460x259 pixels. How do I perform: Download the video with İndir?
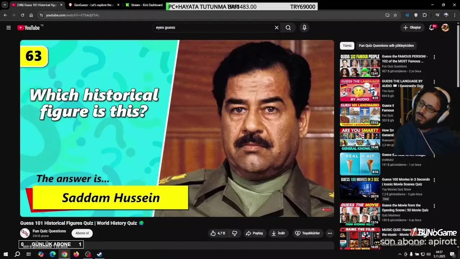point(279,233)
